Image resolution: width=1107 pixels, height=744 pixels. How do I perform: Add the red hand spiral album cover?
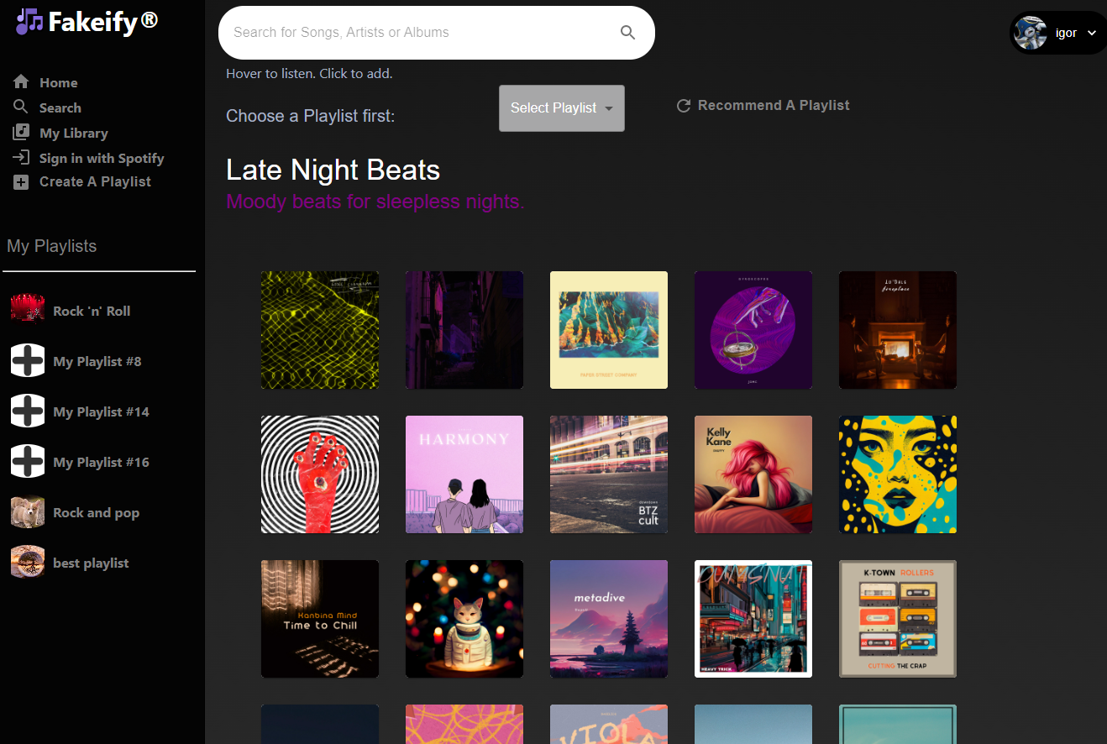tap(320, 474)
